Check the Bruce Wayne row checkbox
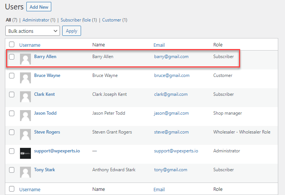The image size is (285, 195). click(12, 76)
